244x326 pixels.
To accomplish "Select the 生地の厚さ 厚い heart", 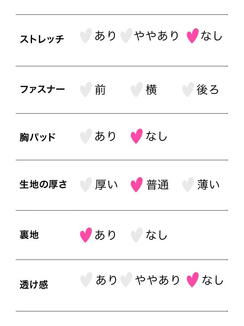I will (86, 185).
